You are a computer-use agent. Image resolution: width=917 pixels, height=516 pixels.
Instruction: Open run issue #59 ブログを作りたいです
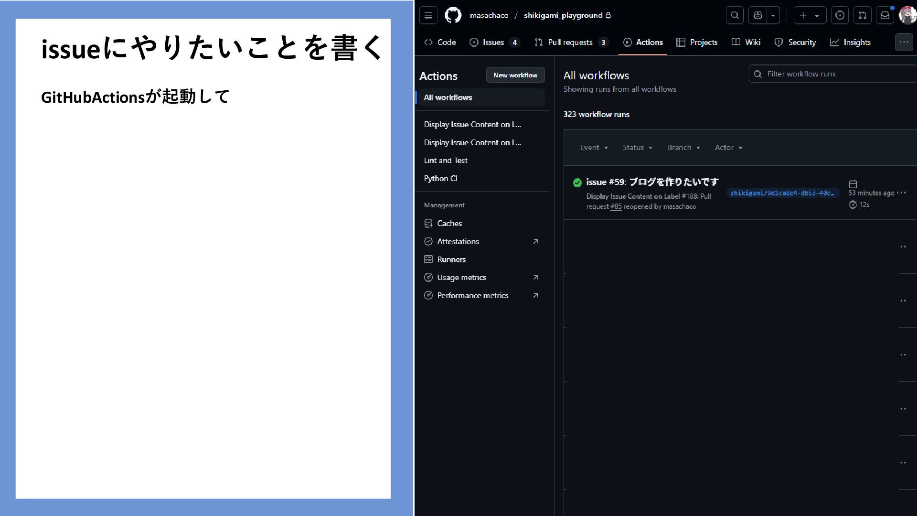click(652, 182)
